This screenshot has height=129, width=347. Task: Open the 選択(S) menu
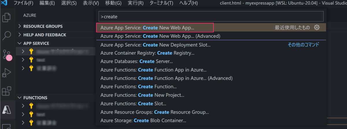coord(69,3)
